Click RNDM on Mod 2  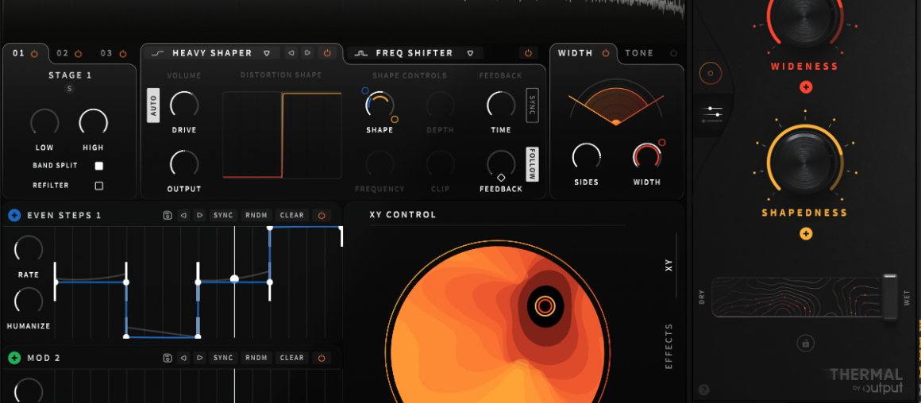pos(256,358)
